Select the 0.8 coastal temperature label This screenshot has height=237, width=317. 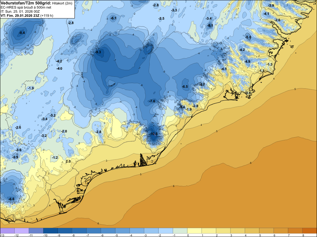pyautogui.click(x=248, y=93)
